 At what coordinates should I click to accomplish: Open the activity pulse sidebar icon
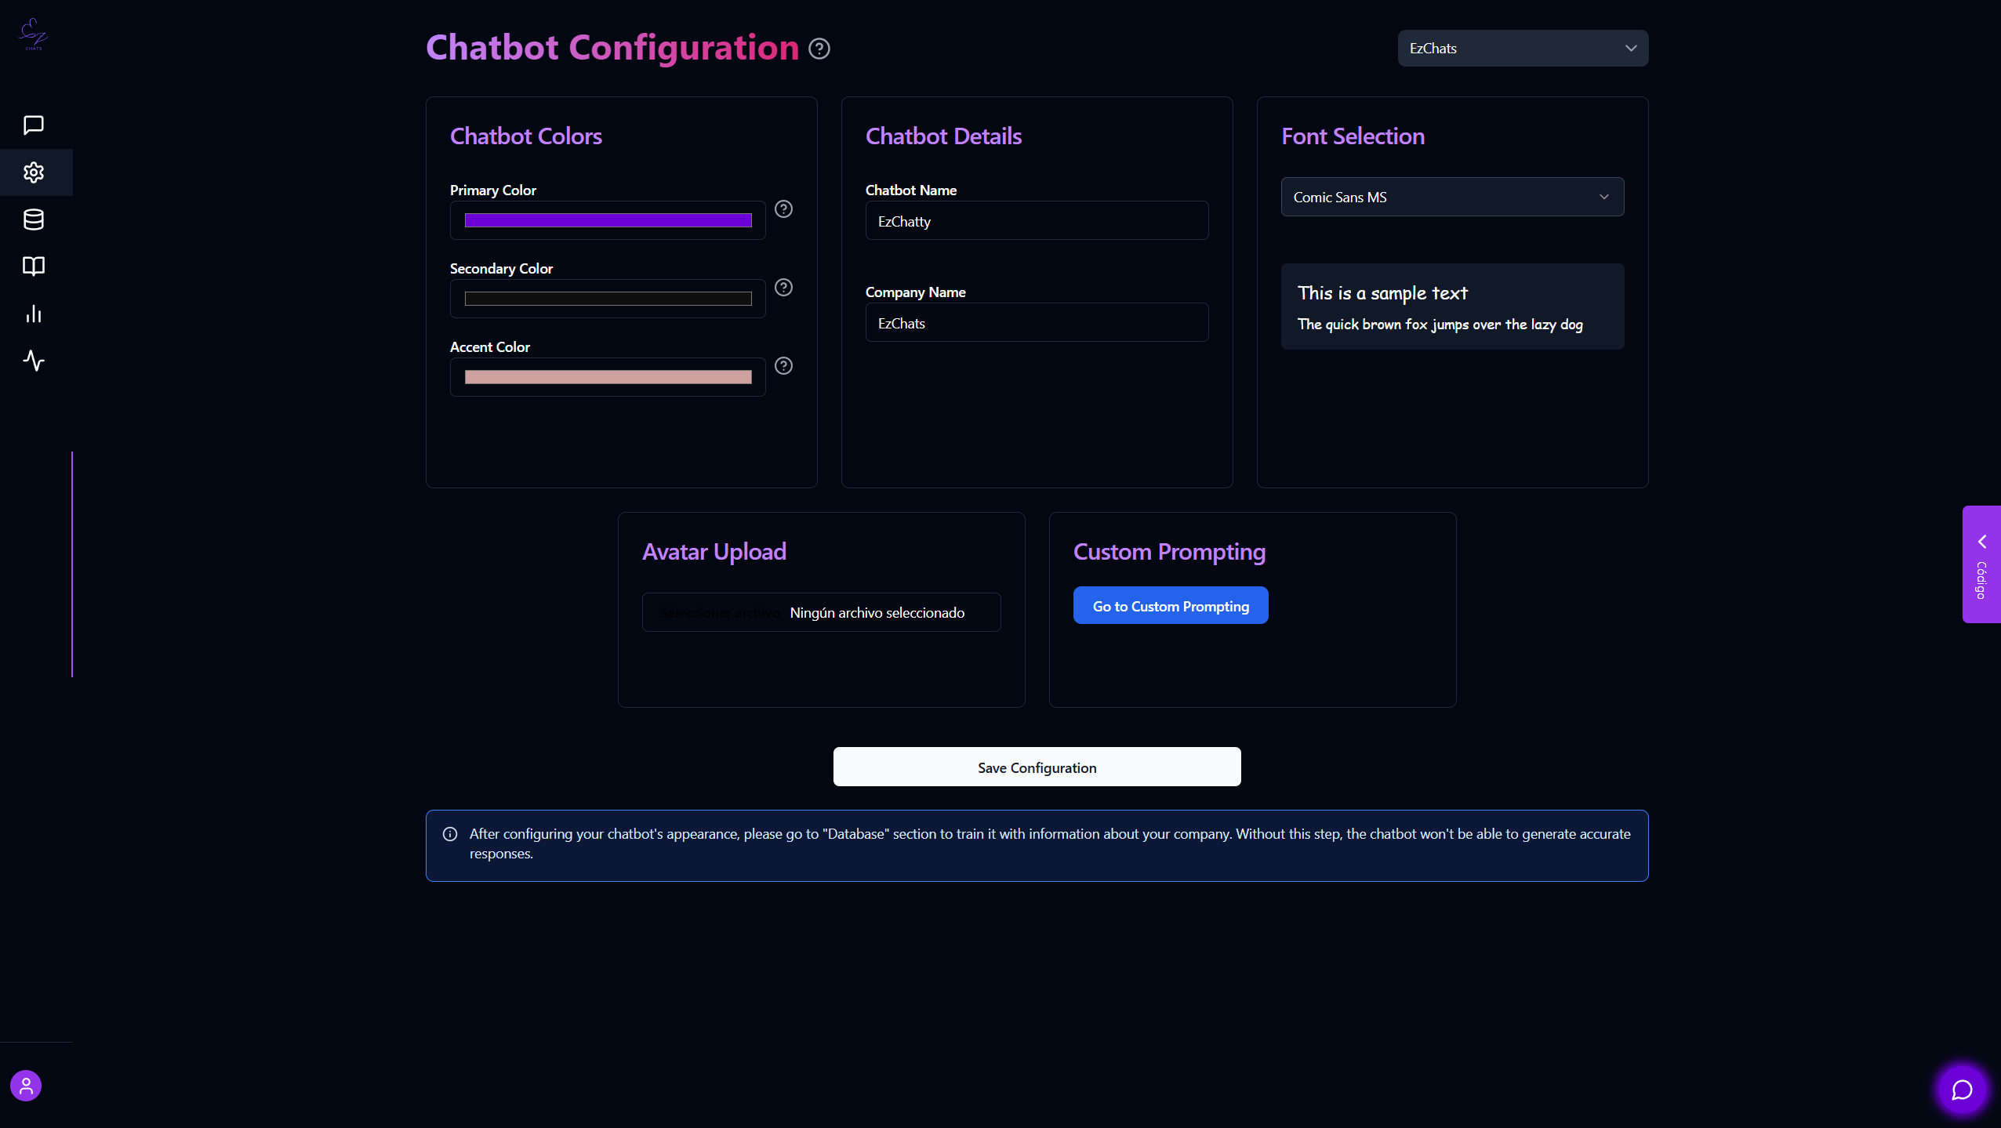(34, 361)
